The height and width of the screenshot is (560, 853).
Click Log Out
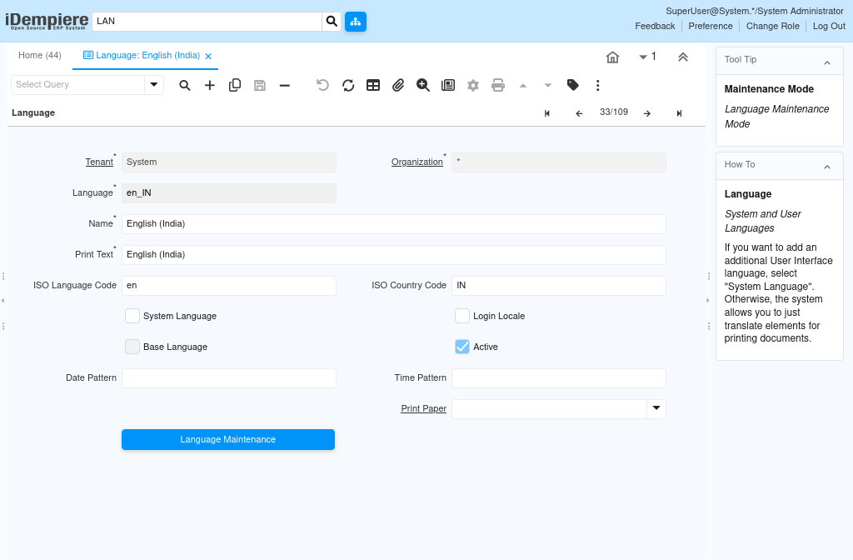[x=829, y=26]
